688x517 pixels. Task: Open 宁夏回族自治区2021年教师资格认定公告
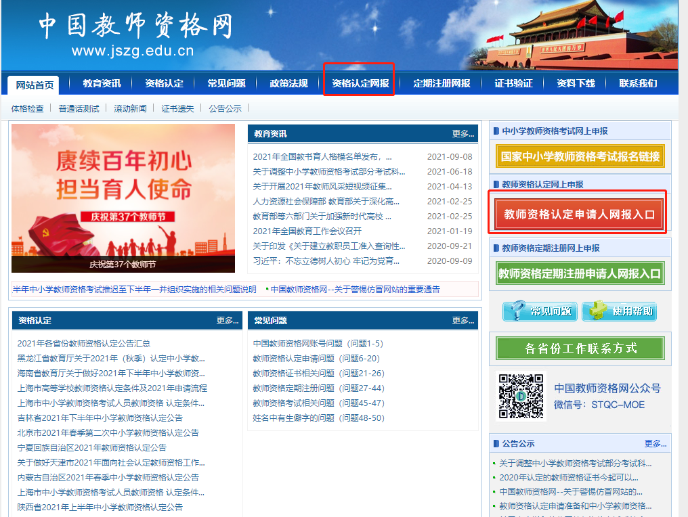click(91, 448)
